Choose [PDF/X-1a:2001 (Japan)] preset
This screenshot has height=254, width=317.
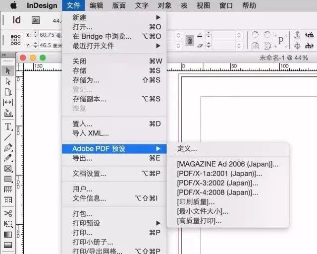pyautogui.click(x=228, y=174)
